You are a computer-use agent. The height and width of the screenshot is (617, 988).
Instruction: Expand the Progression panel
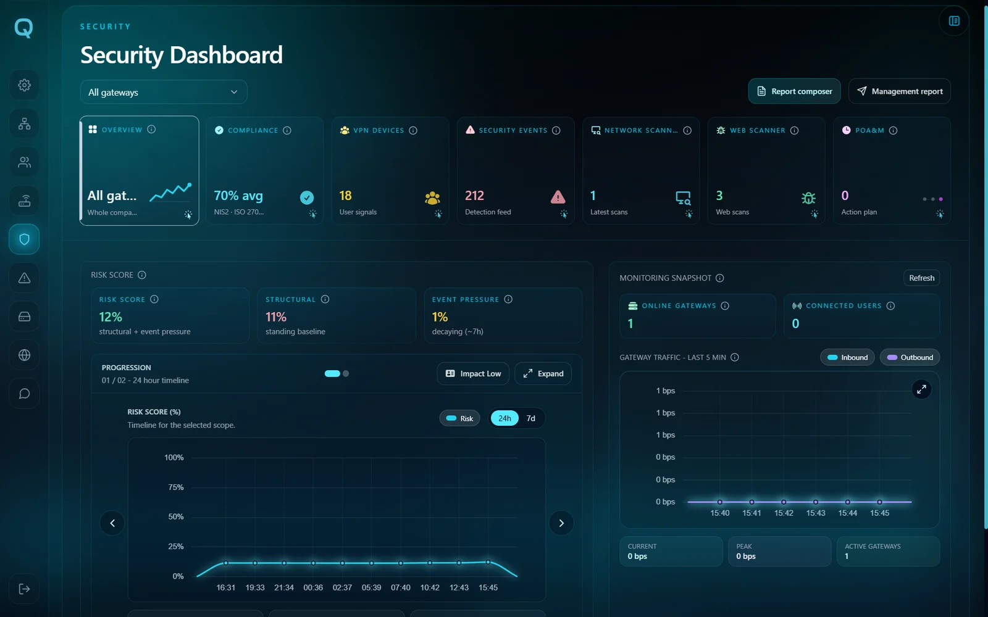click(543, 374)
